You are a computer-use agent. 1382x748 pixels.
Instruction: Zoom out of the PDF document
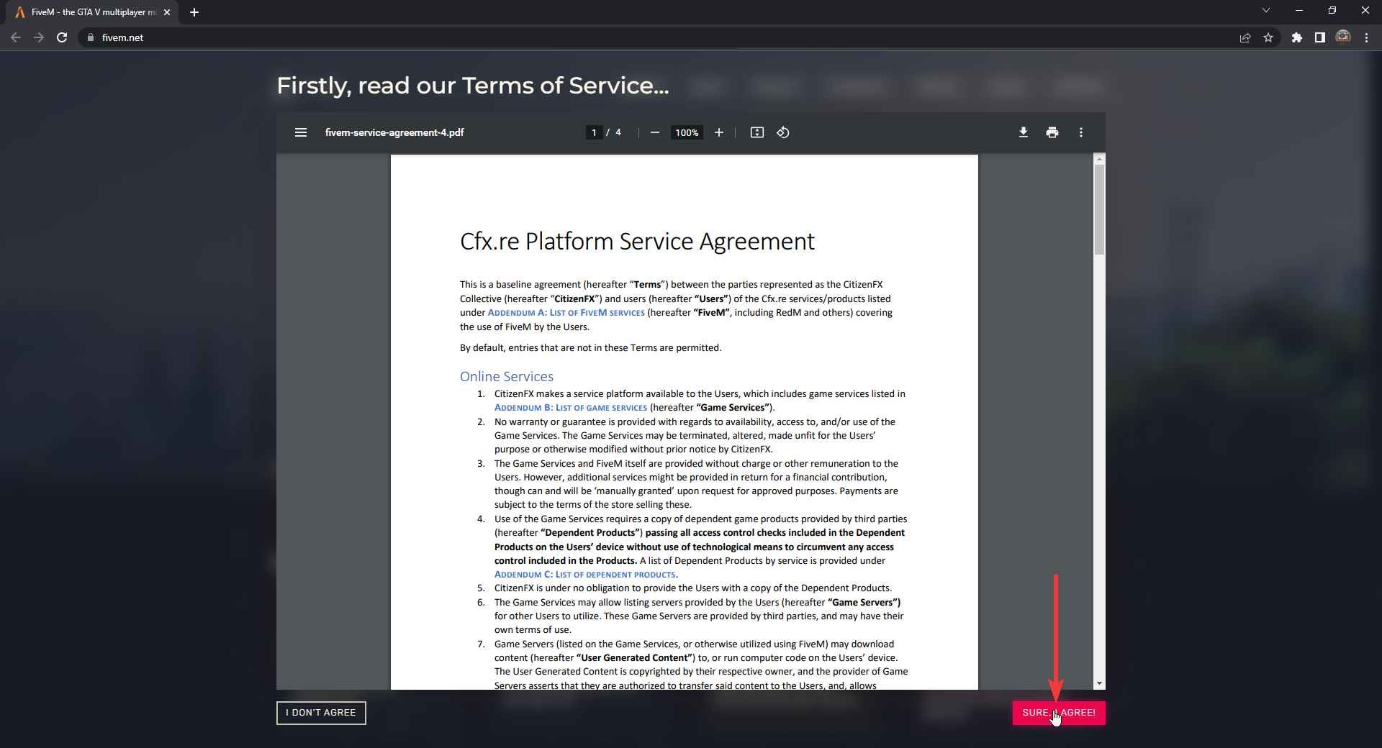654,132
